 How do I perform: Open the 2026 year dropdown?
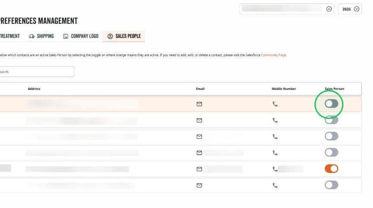click(x=350, y=9)
